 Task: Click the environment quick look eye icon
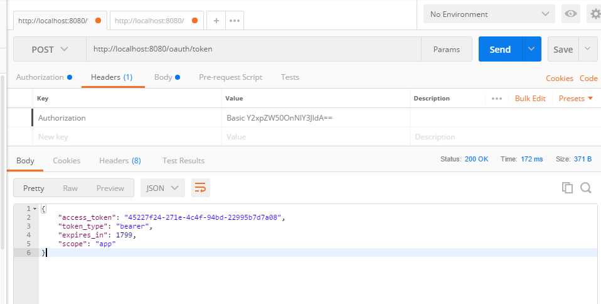point(571,14)
